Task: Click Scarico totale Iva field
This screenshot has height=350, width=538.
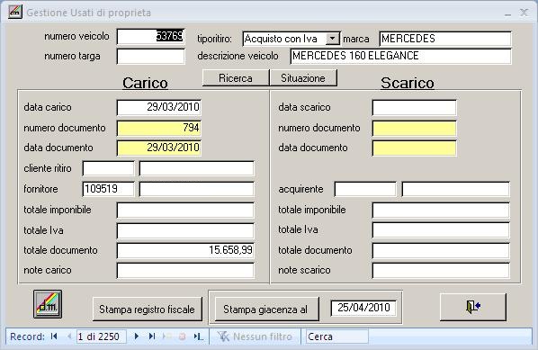Action: coord(441,230)
